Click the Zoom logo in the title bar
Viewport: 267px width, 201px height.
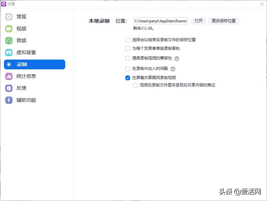click(4, 4)
